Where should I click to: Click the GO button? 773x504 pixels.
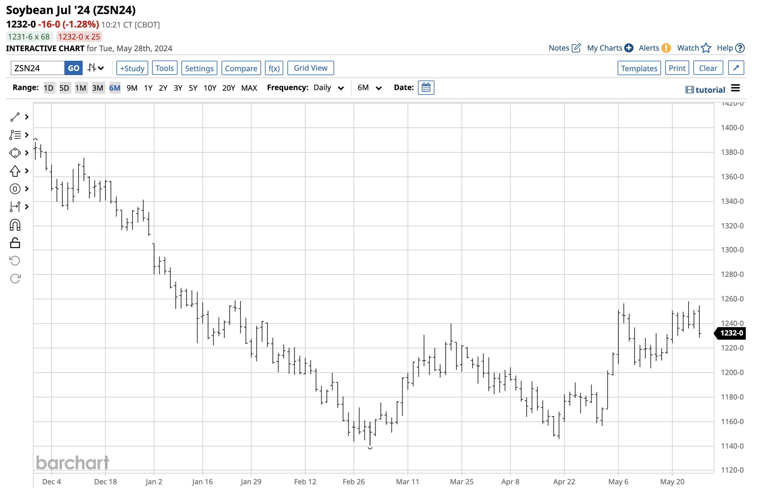pos(73,68)
